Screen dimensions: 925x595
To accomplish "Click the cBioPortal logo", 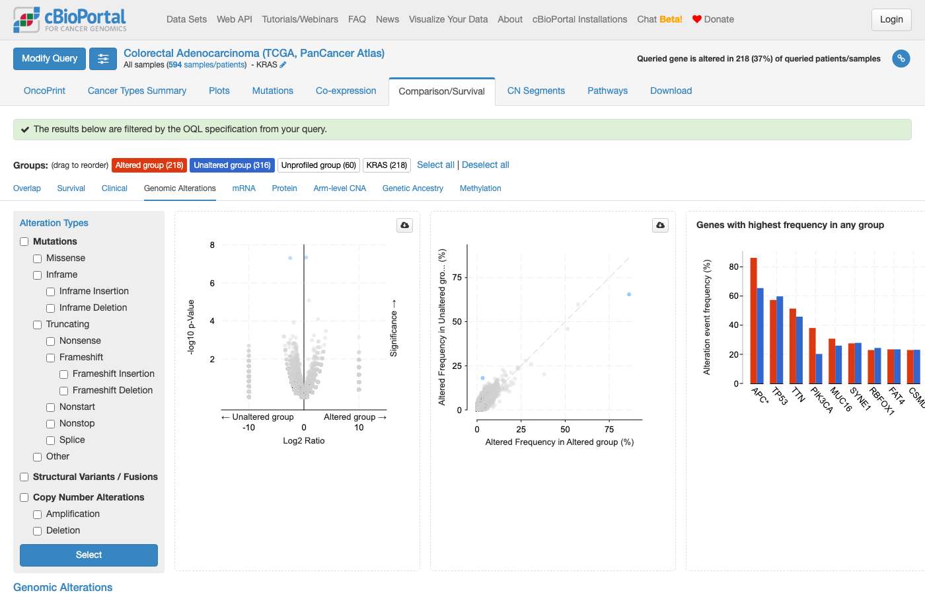I will (70, 20).
